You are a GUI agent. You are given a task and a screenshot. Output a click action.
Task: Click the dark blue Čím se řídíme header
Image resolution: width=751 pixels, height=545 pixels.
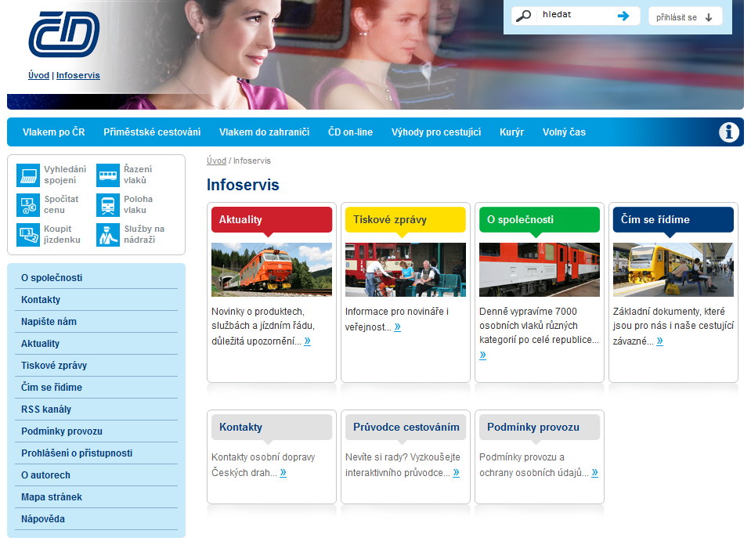tap(673, 220)
